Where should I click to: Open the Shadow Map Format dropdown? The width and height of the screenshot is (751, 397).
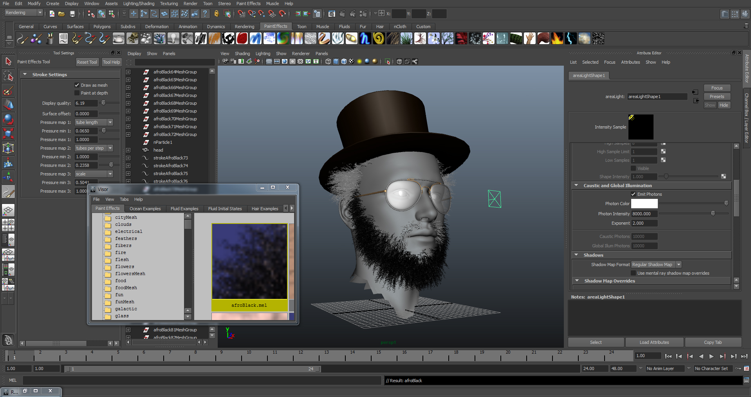pos(656,265)
